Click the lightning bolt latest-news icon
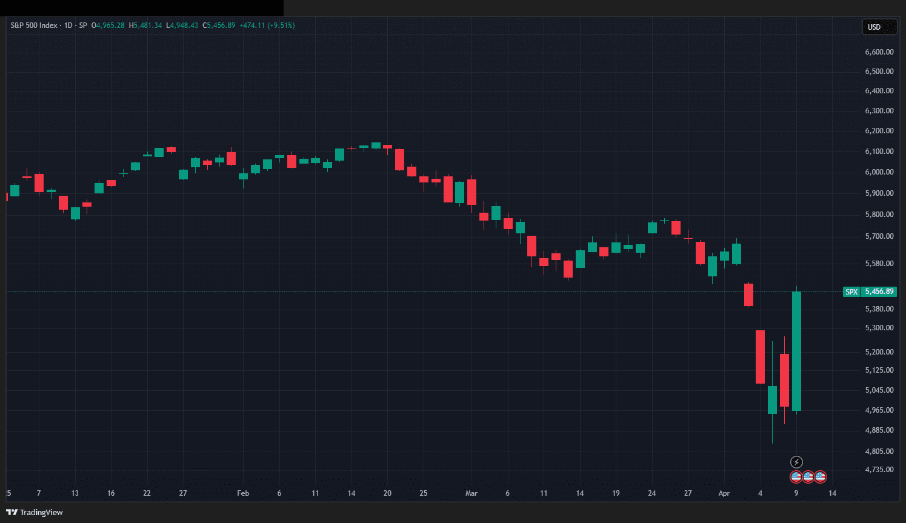 coord(796,462)
